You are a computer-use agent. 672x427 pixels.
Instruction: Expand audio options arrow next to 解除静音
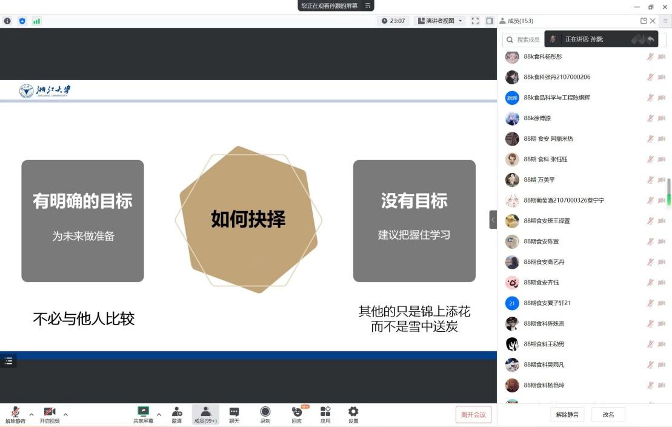coord(32,414)
